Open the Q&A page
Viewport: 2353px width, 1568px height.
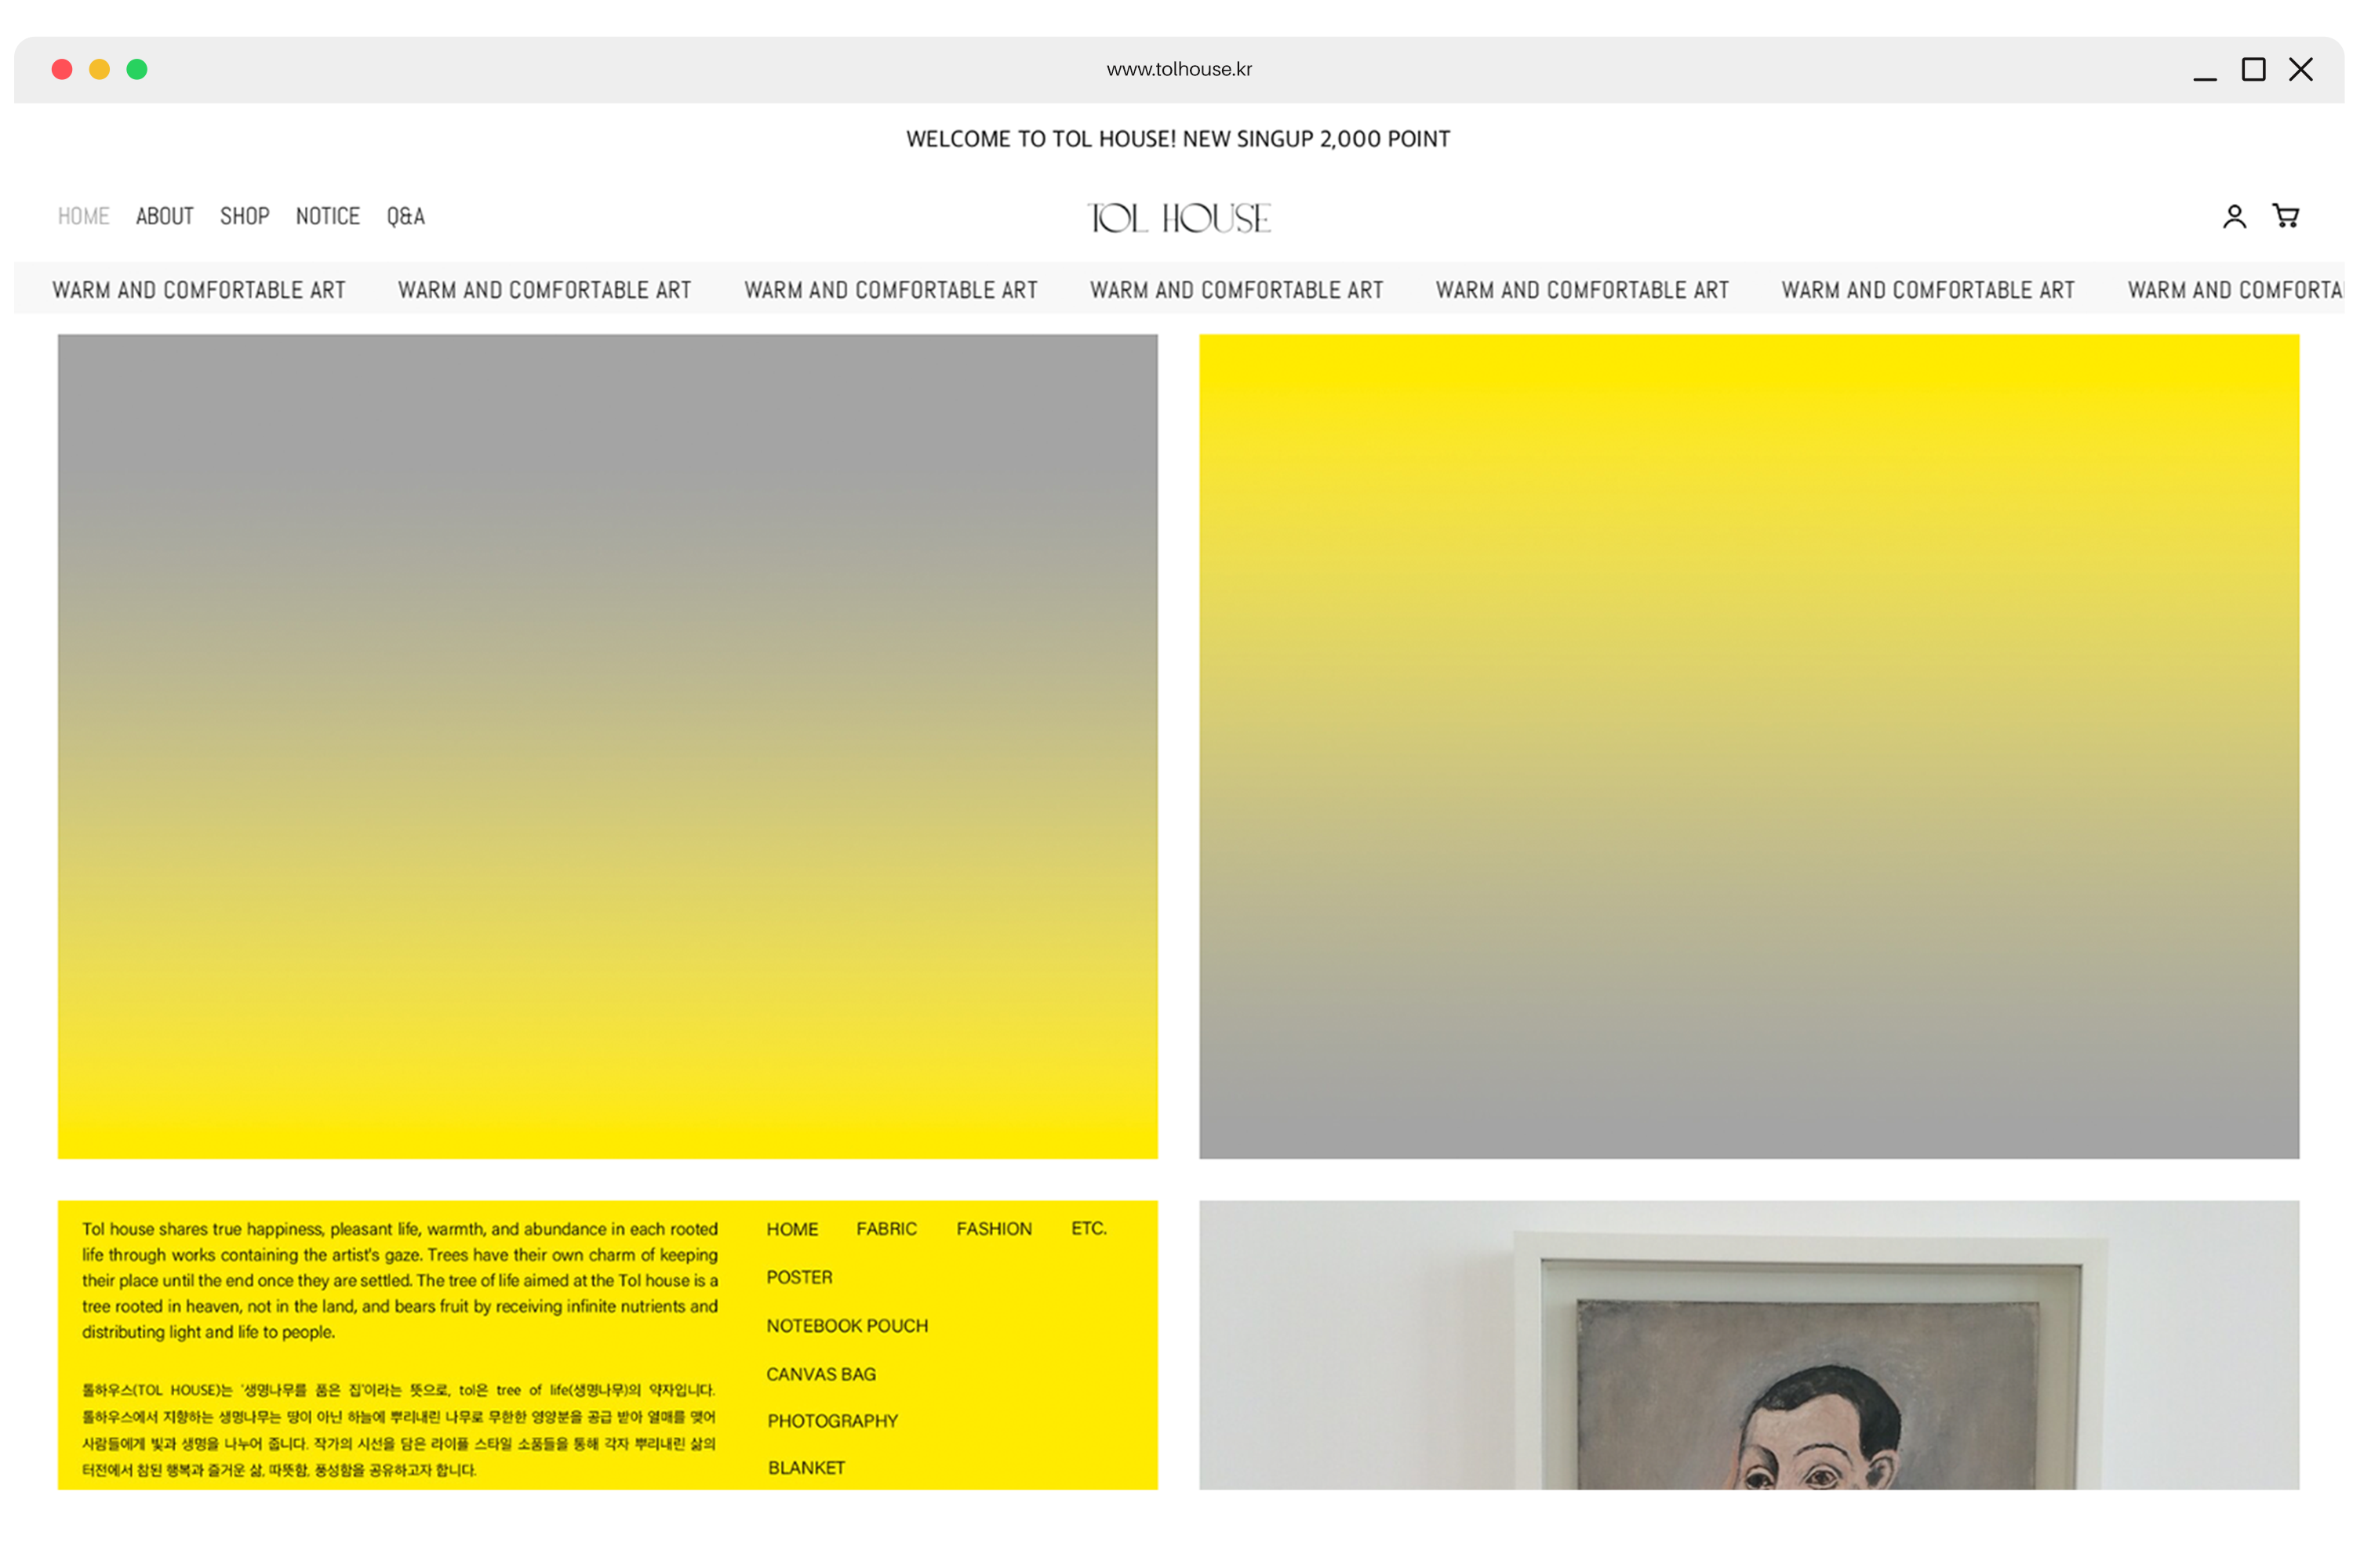406,216
